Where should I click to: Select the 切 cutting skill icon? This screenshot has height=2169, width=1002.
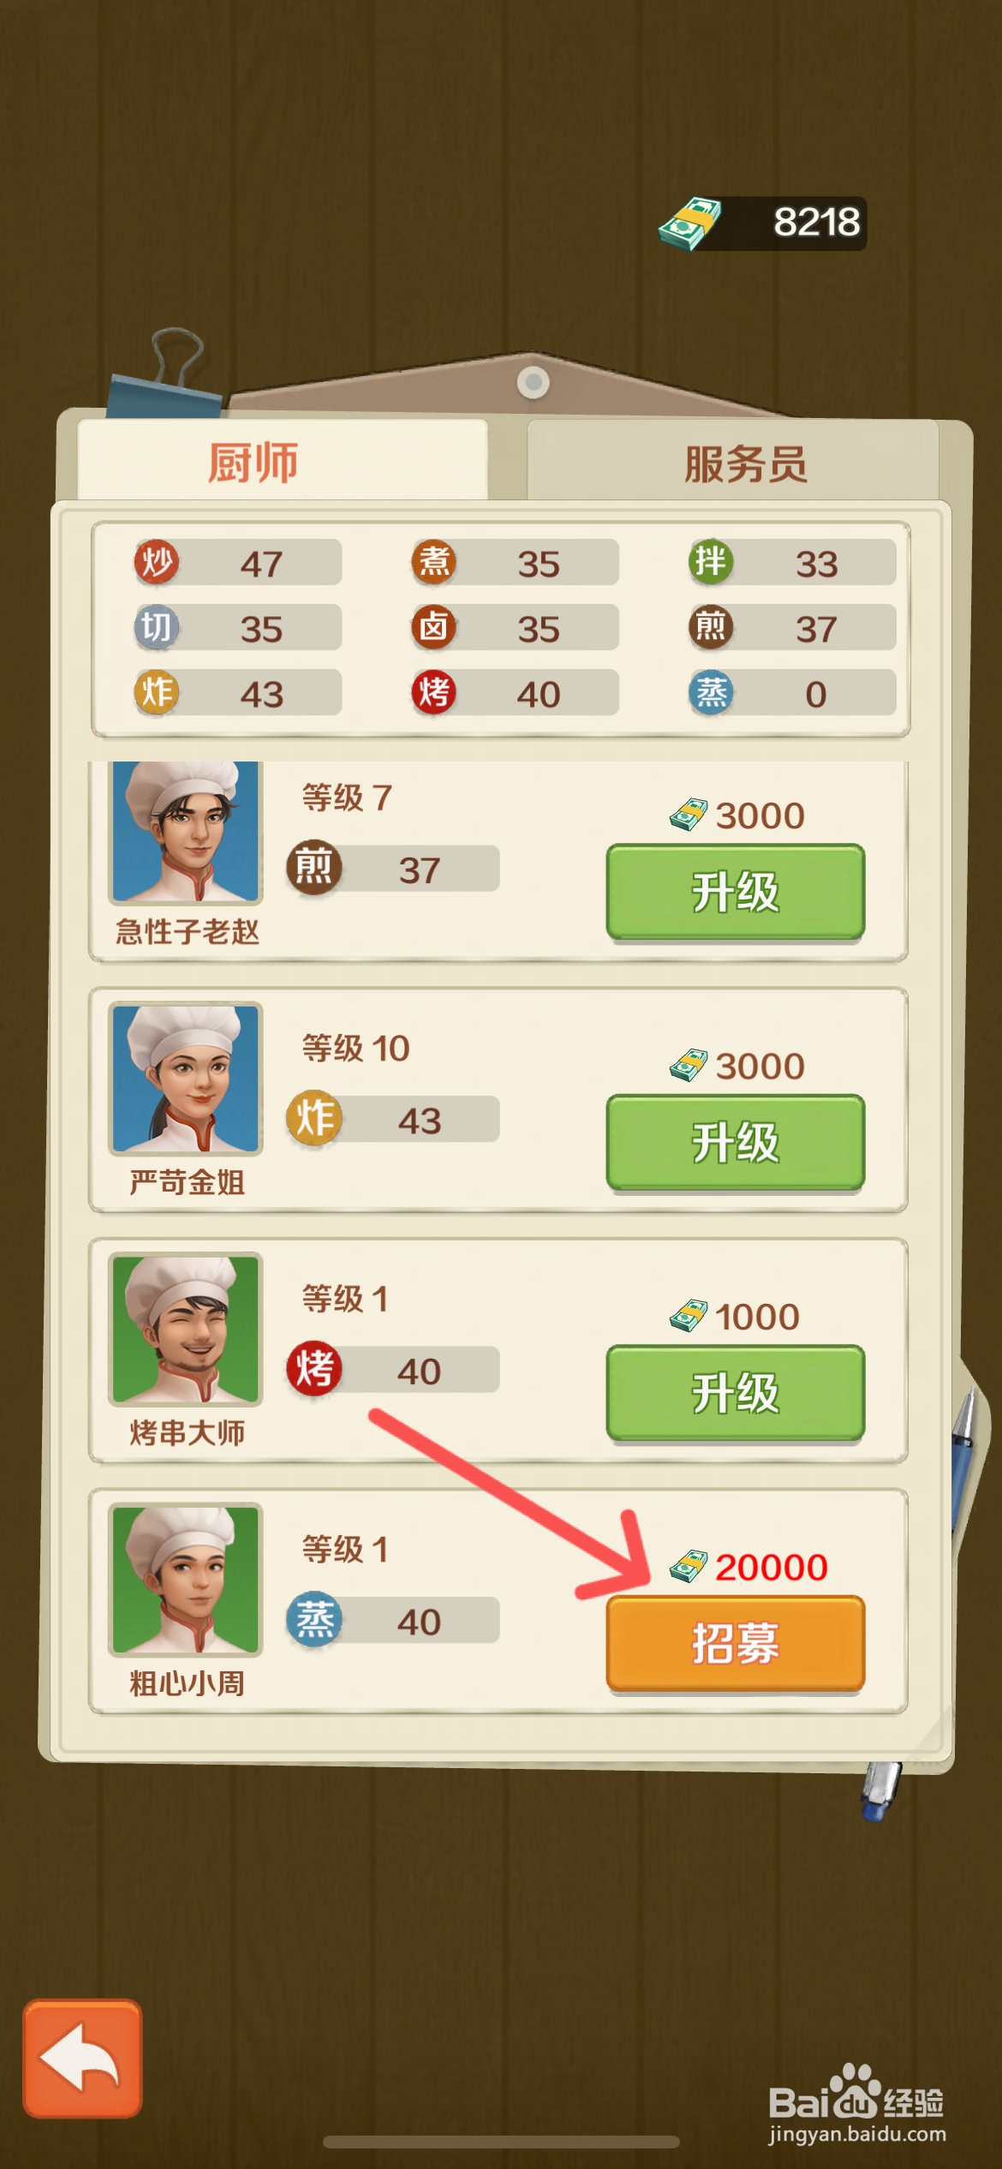(156, 628)
